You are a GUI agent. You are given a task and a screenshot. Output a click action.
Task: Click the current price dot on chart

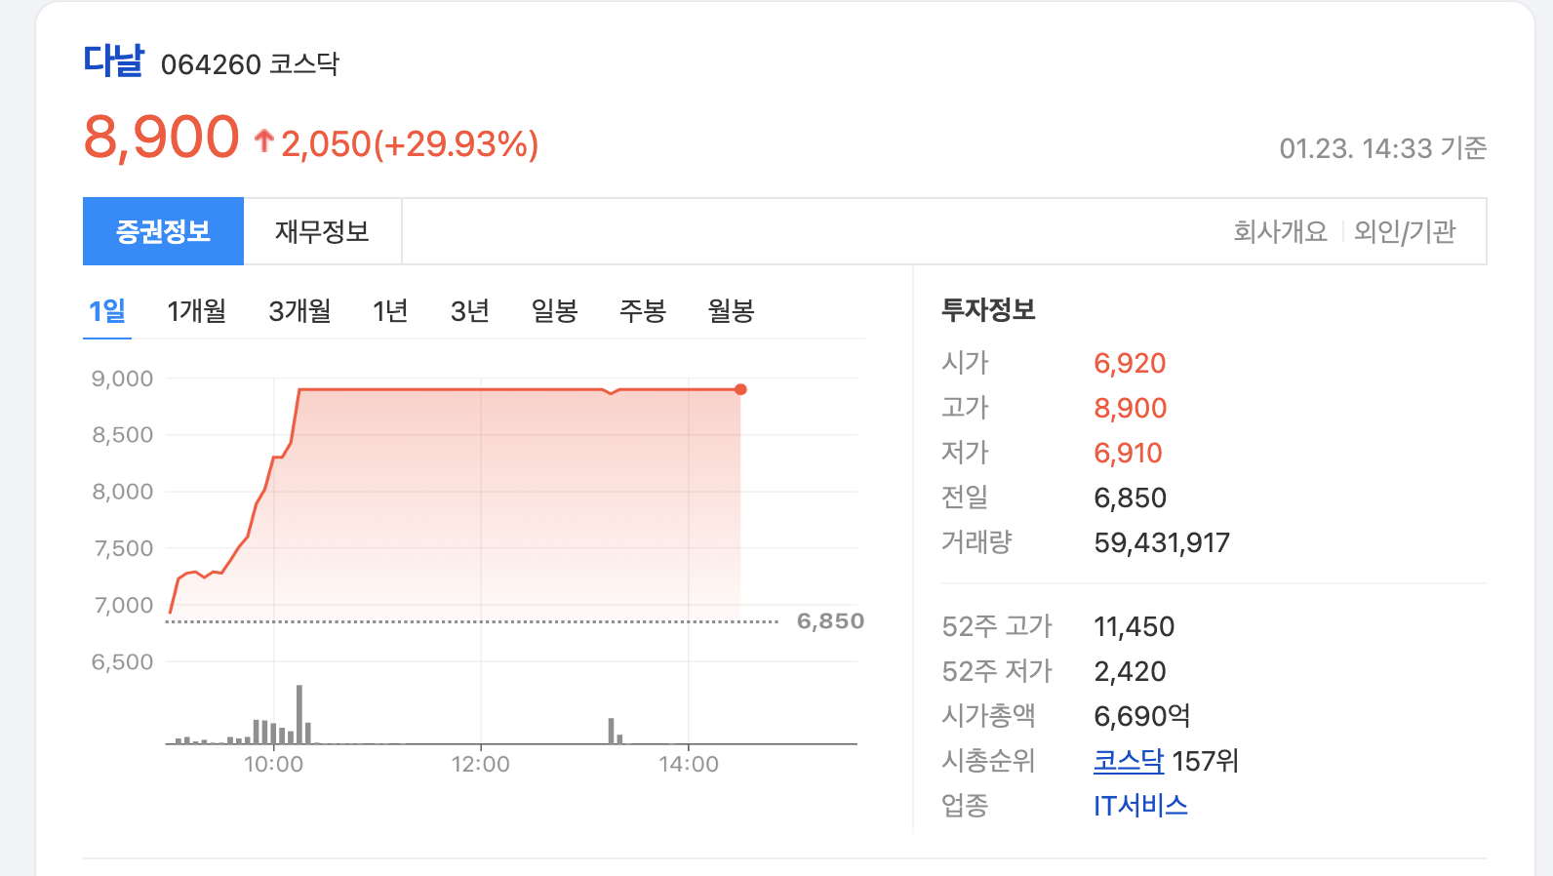(x=740, y=387)
